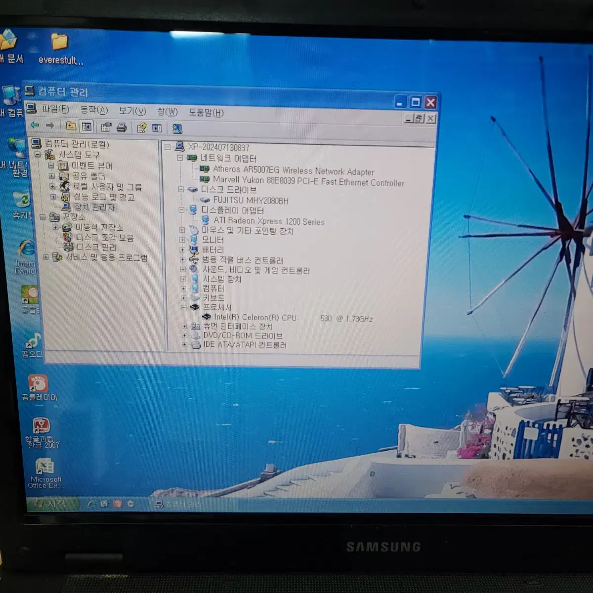Collapse the 네트워크 어댑터 category

(180, 158)
